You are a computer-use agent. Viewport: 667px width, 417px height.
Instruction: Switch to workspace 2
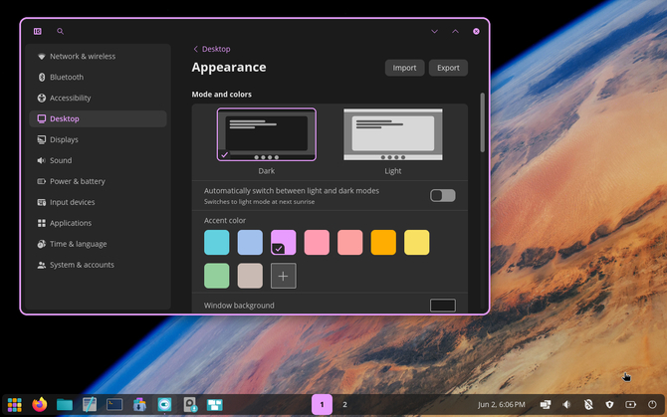(345, 404)
